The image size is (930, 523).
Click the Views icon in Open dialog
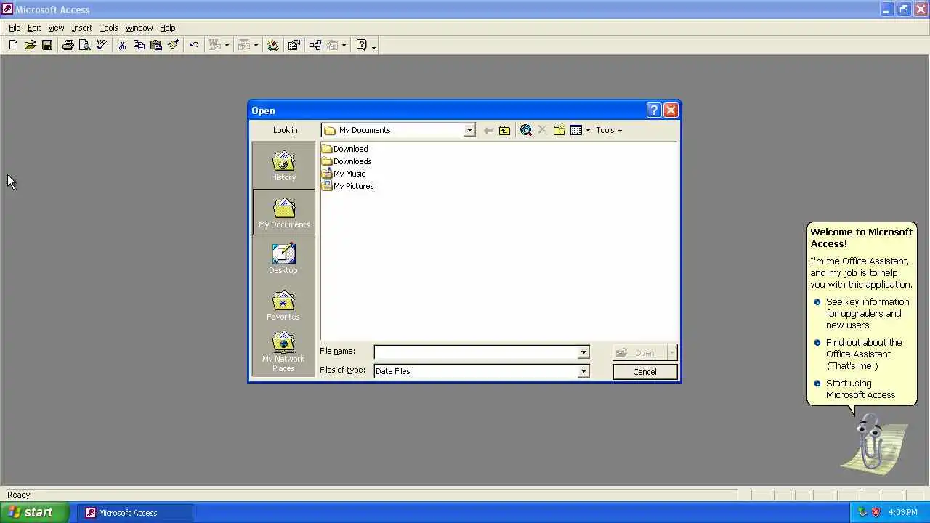pos(576,130)
